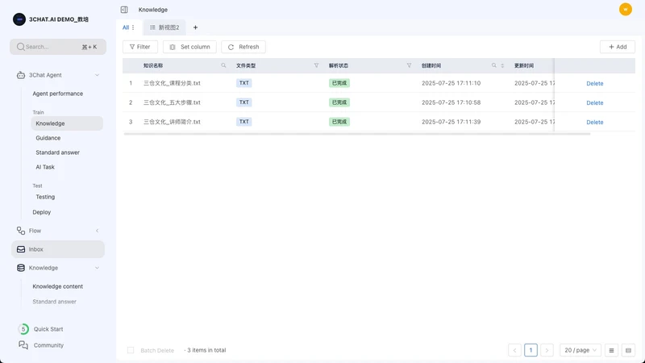Click the 更新时间 column header

click(x=524, y=65)
